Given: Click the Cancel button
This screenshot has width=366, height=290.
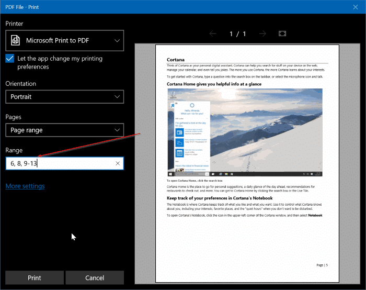Looking at the screenshot, I should pos(95,277).
